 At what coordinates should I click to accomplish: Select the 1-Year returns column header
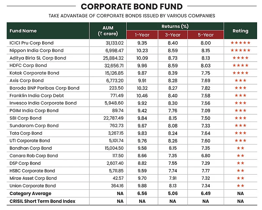pos(142,35)
